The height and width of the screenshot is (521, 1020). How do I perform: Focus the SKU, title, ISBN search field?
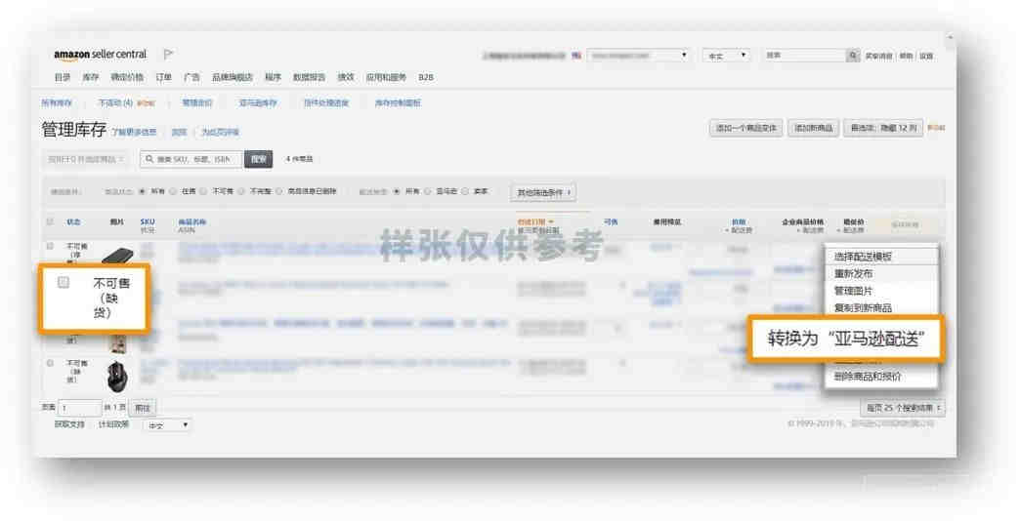191,159
